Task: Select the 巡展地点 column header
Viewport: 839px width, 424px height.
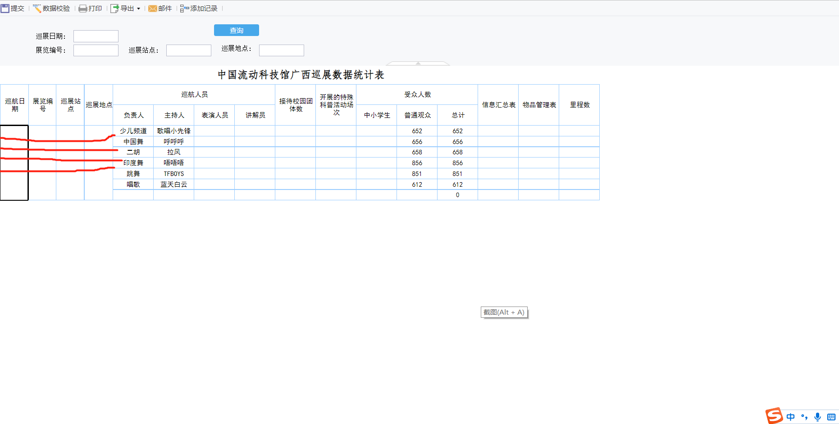Action: click(99, 105)
